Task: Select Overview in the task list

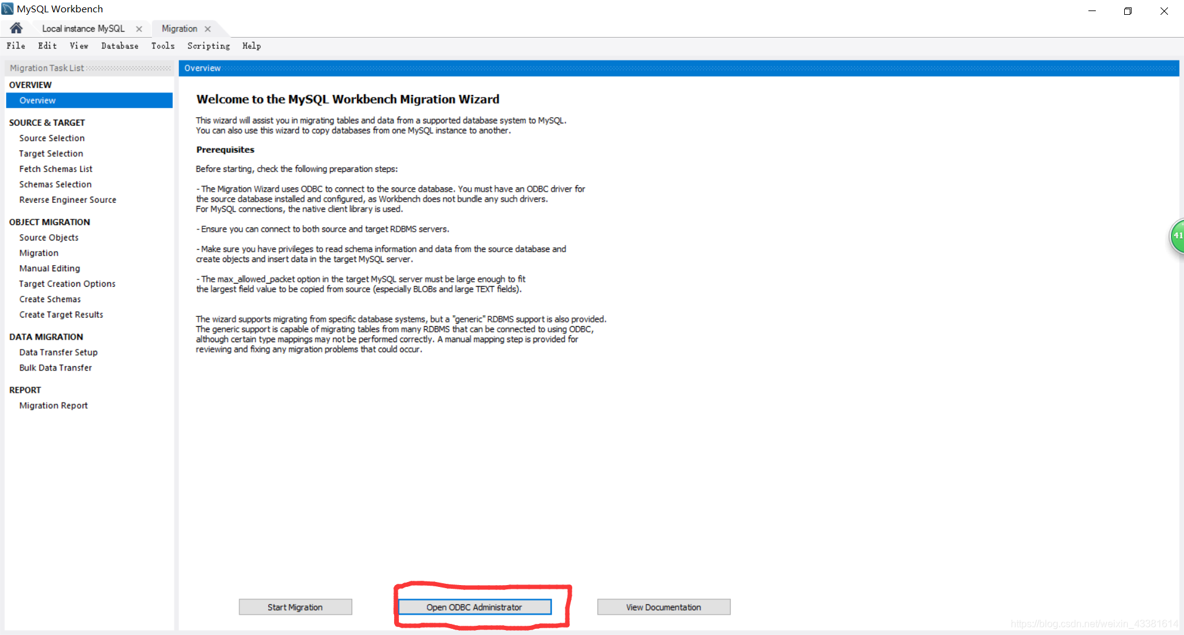Action: tap(89, 100)
